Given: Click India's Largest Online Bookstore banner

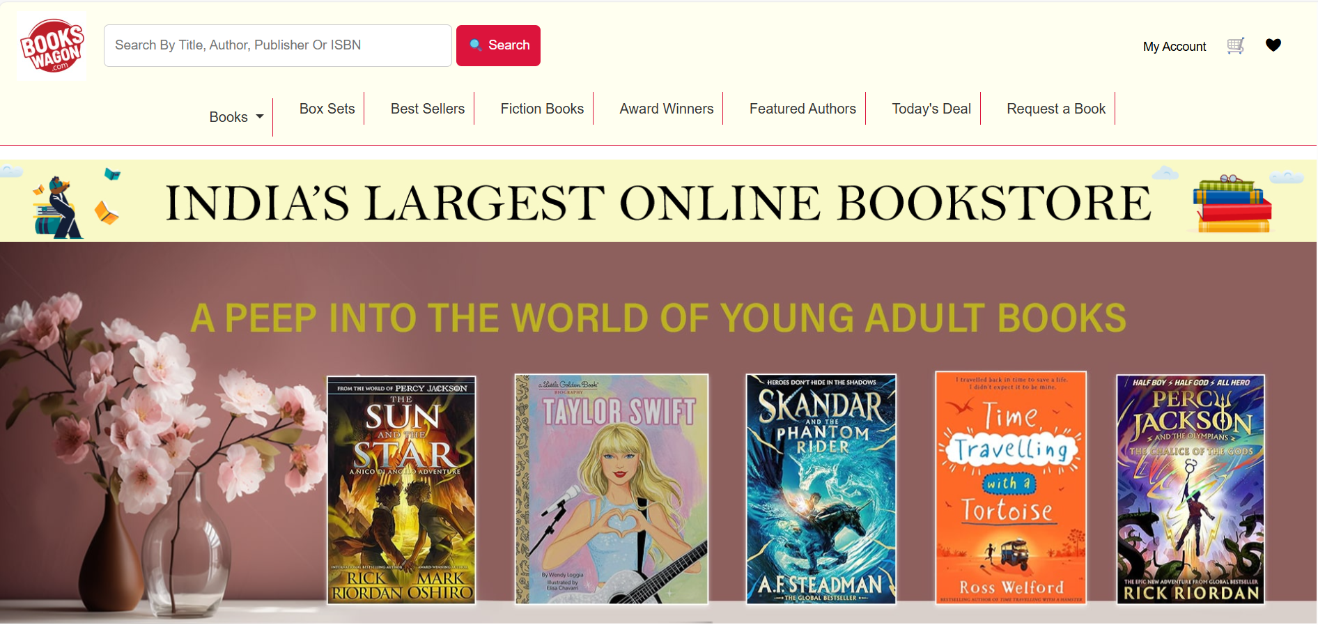Looking at the screenshot, I should pos(658,201).
